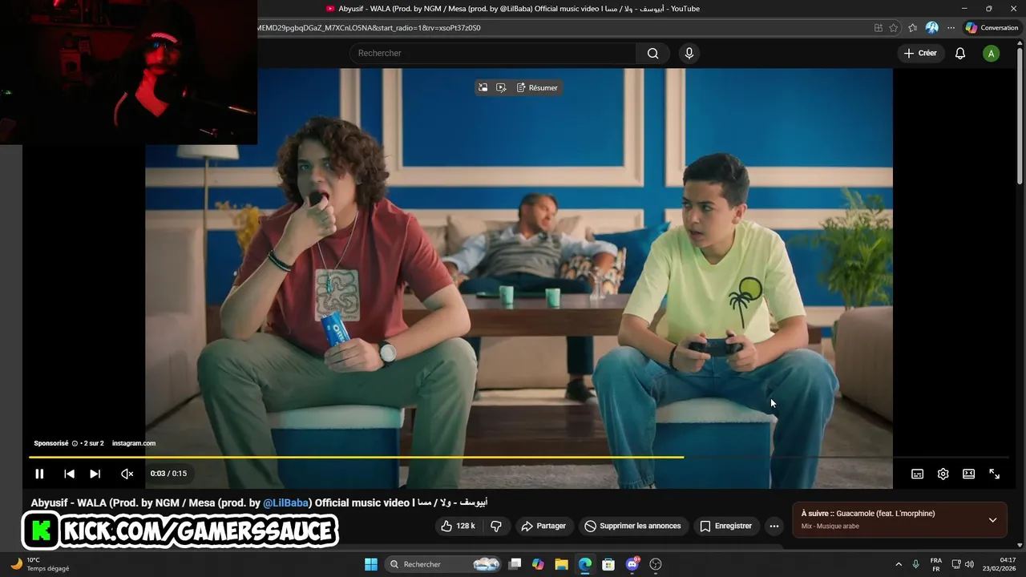Go to the previous video
Image resolution: width=1026 pixels, height=577 pixels.
[69, 474]
